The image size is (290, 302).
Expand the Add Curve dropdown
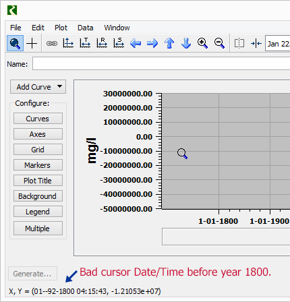pos(38,87)
